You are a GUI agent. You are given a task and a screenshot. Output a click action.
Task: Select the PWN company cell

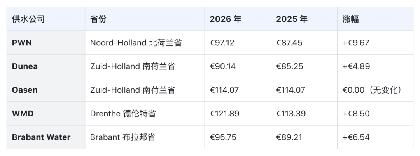coord(22,43)
